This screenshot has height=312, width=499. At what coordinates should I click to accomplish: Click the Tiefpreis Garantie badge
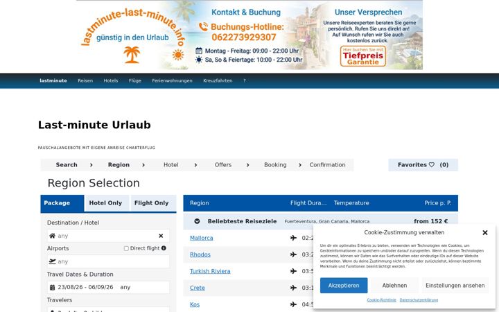click(363, 56)
